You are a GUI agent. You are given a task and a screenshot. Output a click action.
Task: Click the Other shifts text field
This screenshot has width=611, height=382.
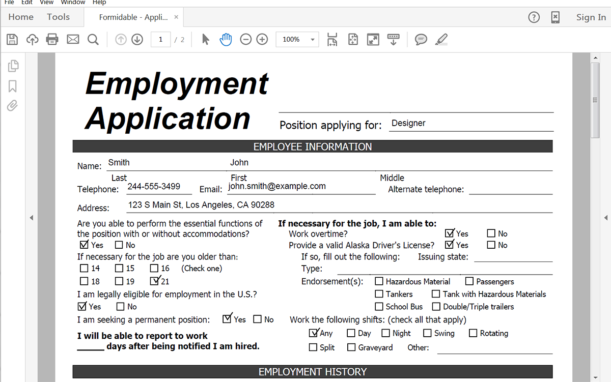(x=495, y=348)
